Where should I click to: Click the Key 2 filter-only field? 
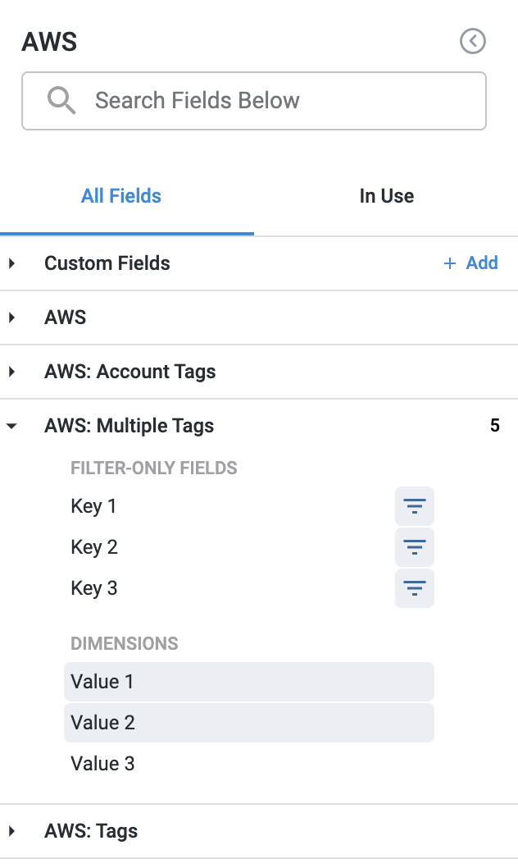(94, 547)
